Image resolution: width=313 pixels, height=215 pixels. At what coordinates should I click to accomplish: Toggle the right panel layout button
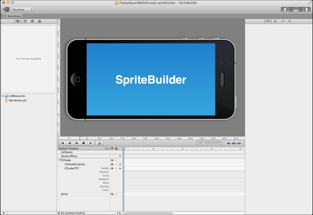[x=305, y=10]
